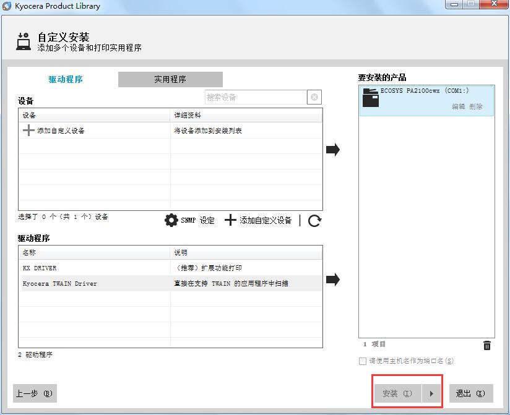Click the 名称 column header
The width and height of the screenshot is (510, 415).
coord(94,252)
